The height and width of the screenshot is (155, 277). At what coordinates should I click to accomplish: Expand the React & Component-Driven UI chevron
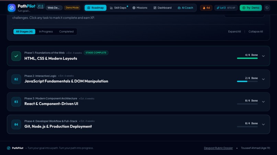pyautogui.click(x=263, y=102)
